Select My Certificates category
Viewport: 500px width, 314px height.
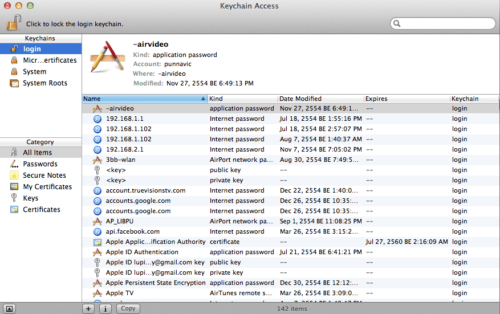47,187
